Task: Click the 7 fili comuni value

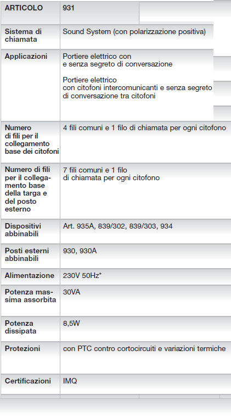Action: (x=111, y=174)
